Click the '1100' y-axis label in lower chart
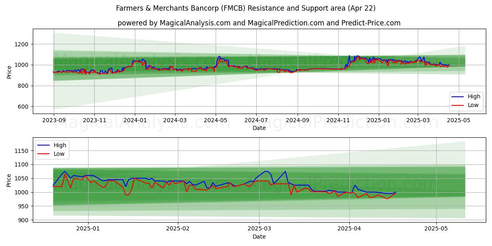 pos(23,165)
